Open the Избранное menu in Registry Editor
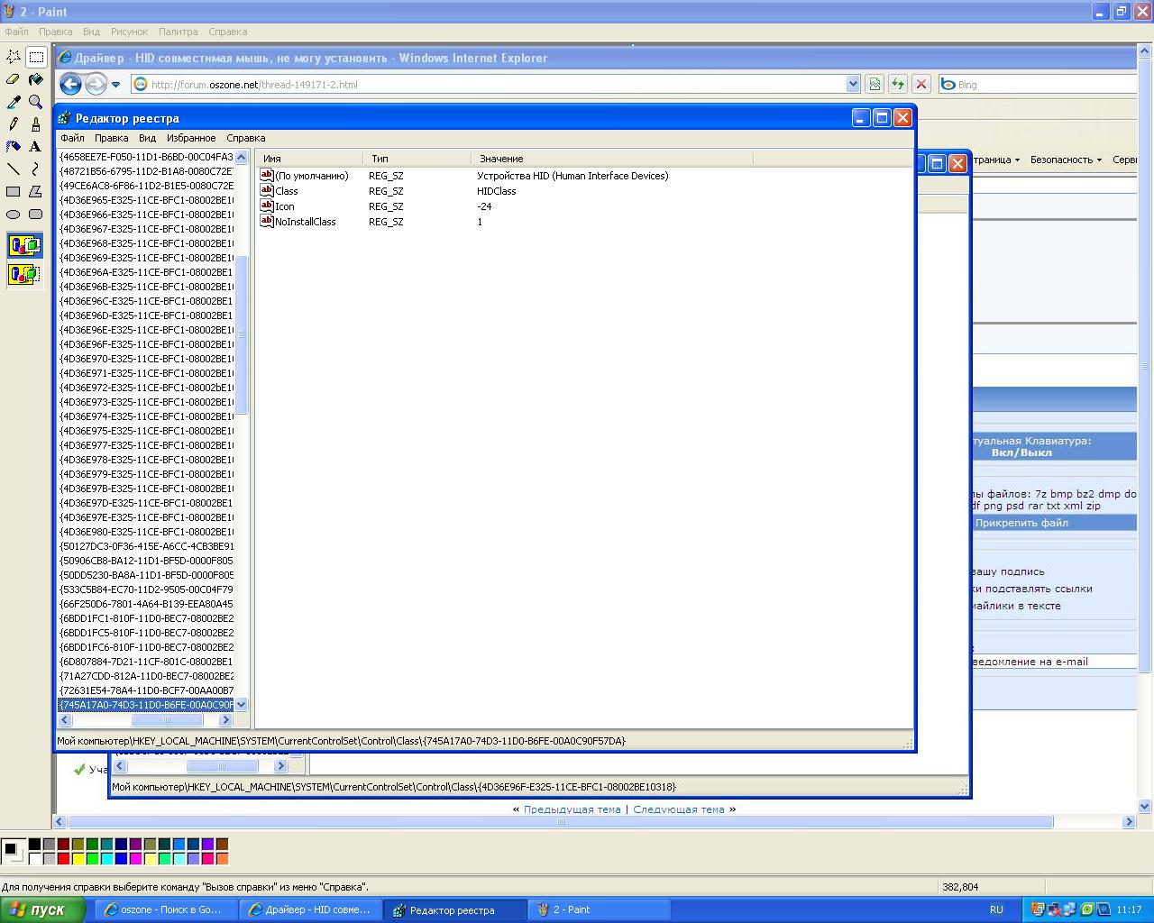Viewport: 1154px width, 923px height. tap(191, 138)
